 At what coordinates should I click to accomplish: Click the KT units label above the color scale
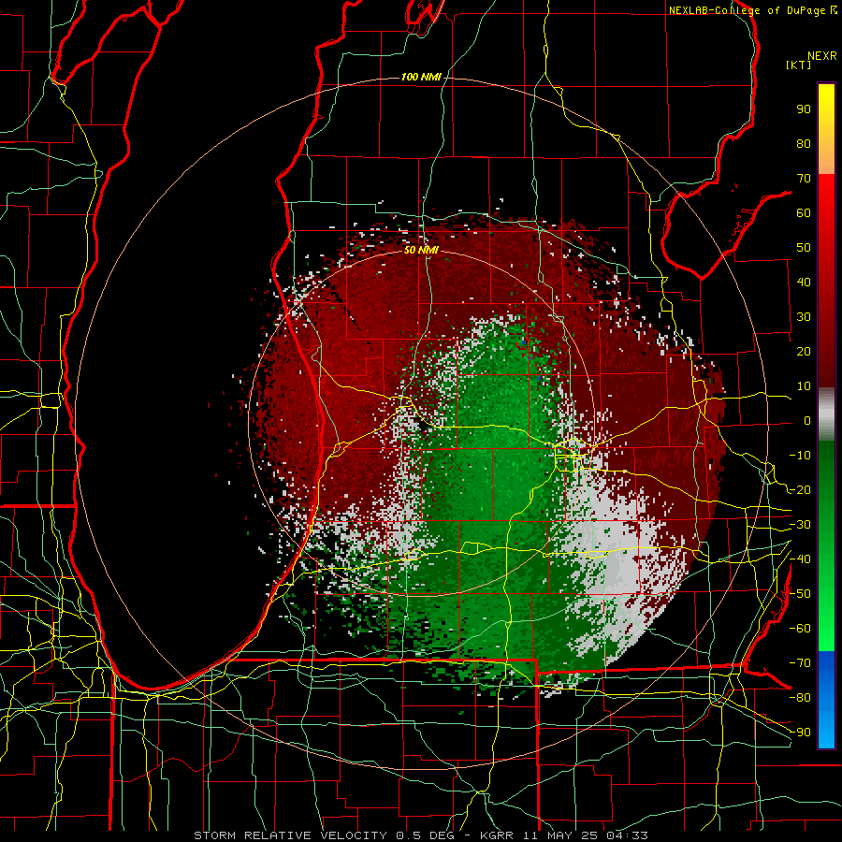pos(798,65)
